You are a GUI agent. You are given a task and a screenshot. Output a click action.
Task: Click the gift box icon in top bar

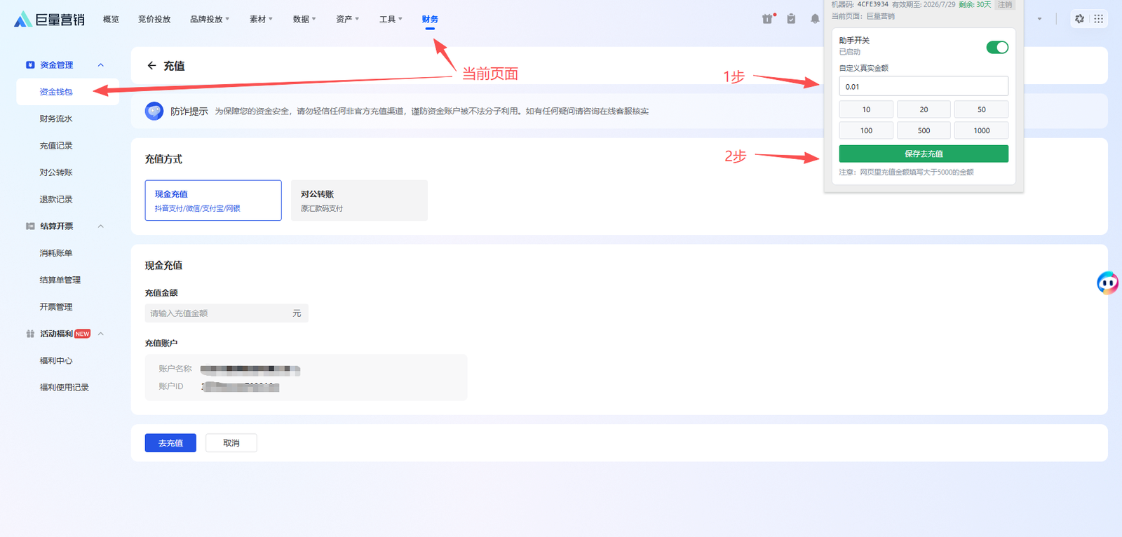(x=767, y=19)
